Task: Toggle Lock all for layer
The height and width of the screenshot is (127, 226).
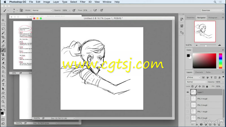Action: [x=207, y=86]
